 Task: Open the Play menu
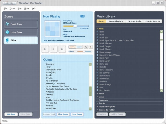(x=20, y=8)
